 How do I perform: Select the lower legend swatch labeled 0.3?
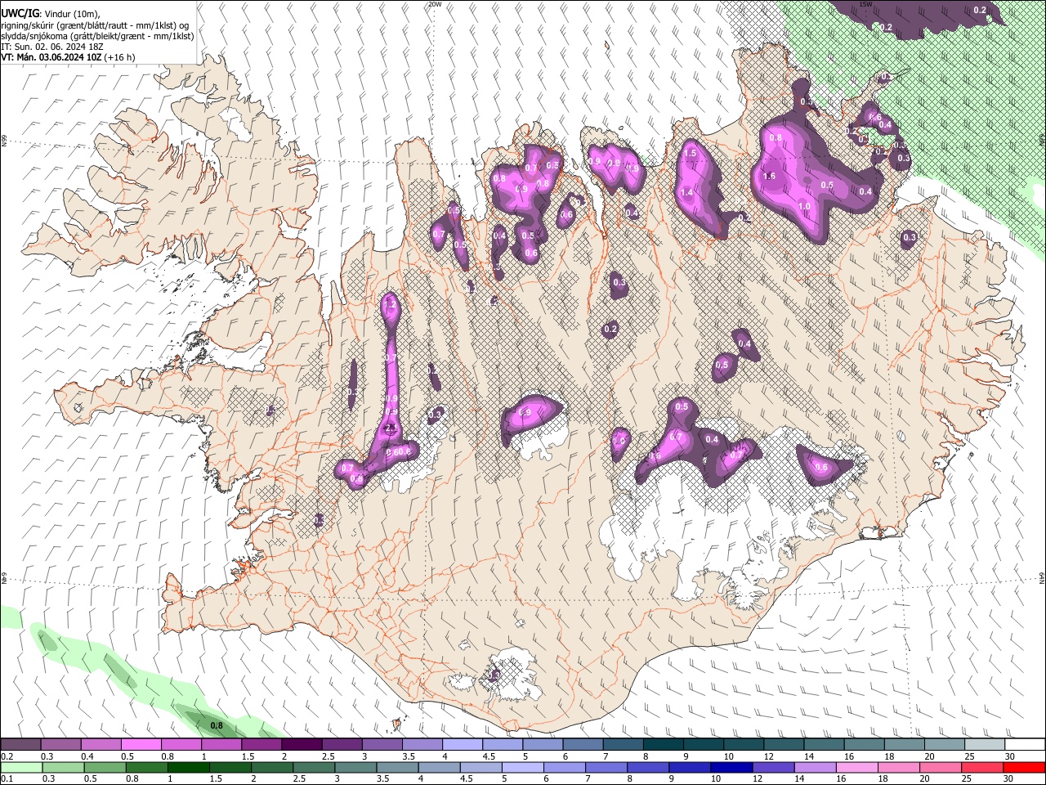pyautogui.click(x=63, y=767)
